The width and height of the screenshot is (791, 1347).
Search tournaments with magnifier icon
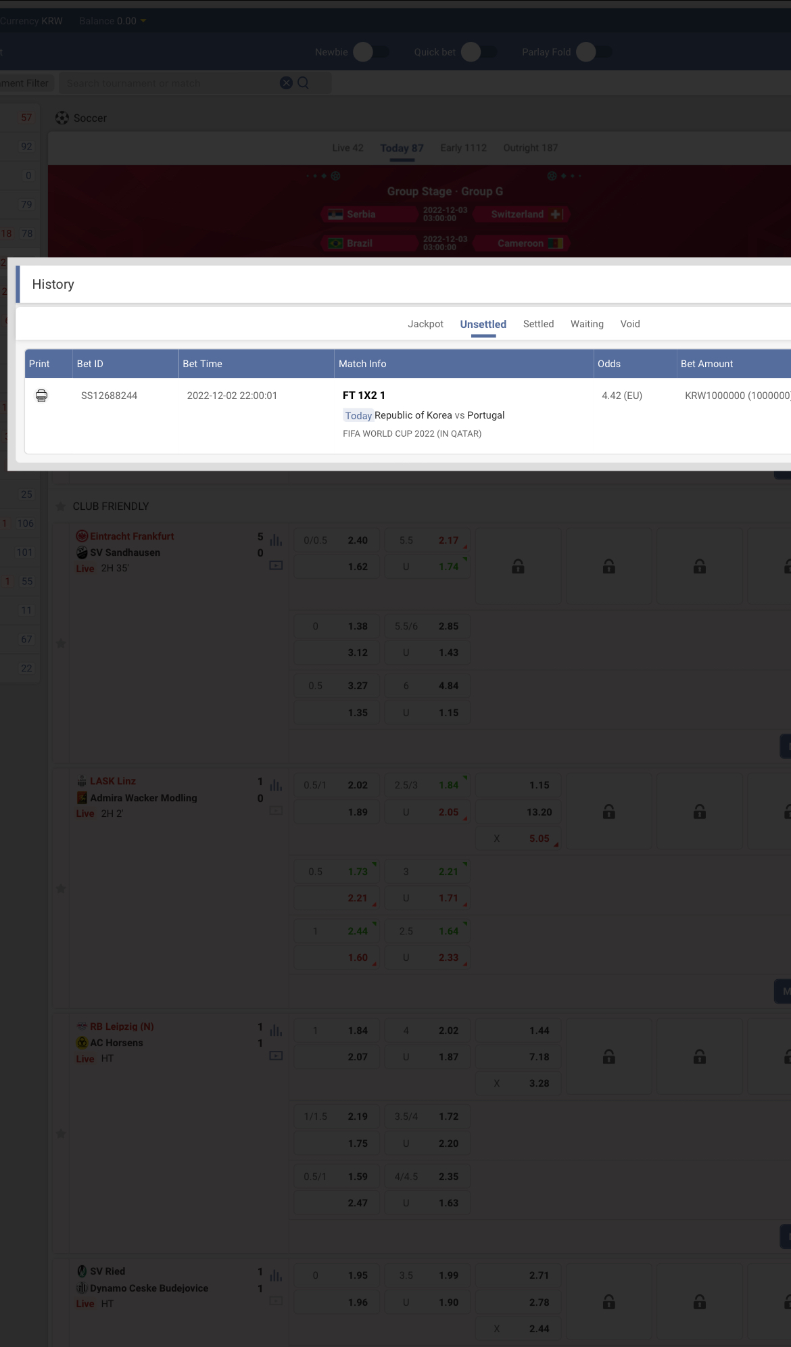[x=304, y=82]
